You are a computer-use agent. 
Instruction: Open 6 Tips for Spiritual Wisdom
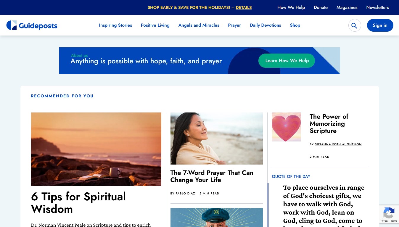click(78, 203)
